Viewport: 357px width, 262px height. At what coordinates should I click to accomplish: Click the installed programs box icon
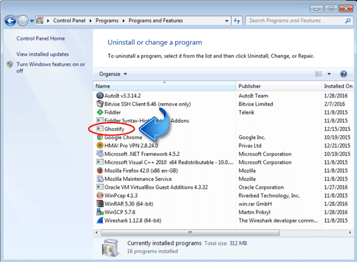[x=111, y=248]
